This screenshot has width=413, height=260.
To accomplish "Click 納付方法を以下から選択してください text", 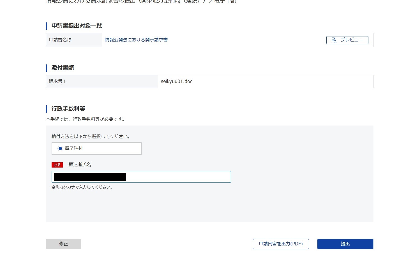I will pos(91,137).
